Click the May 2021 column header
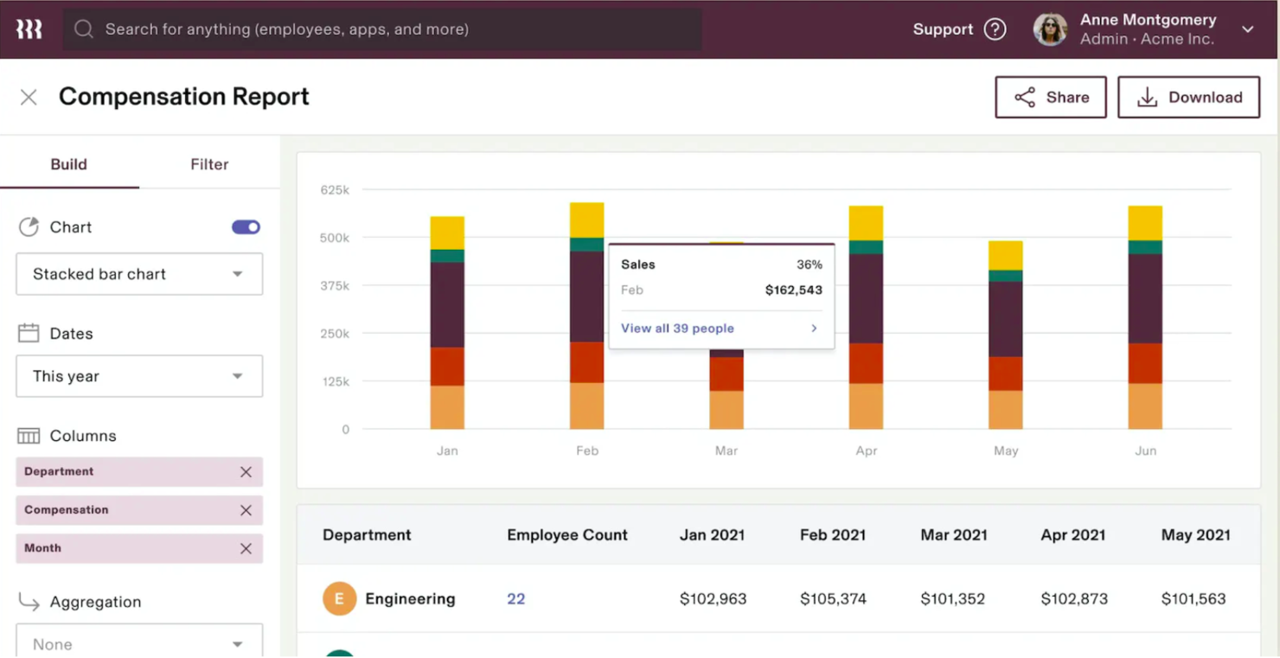Image resolution: width=1280 pixels, height=658 pixels. 1196,535
